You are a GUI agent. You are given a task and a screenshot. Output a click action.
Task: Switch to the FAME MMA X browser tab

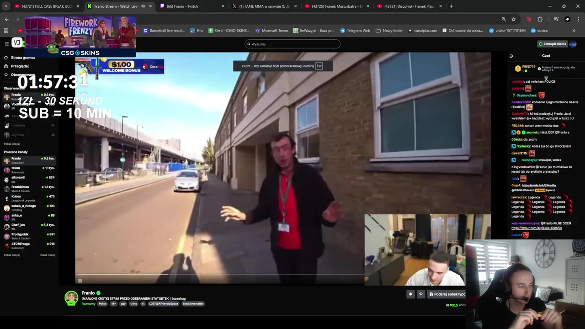[264, 6]
